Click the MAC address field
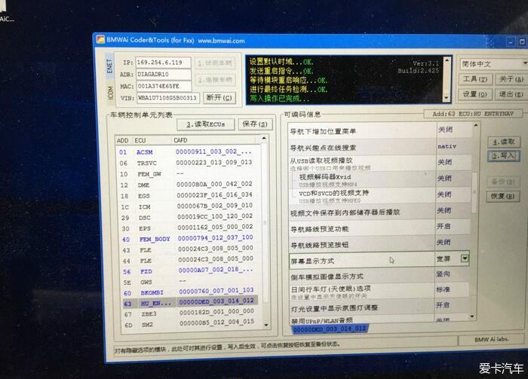 click(164, 86)
